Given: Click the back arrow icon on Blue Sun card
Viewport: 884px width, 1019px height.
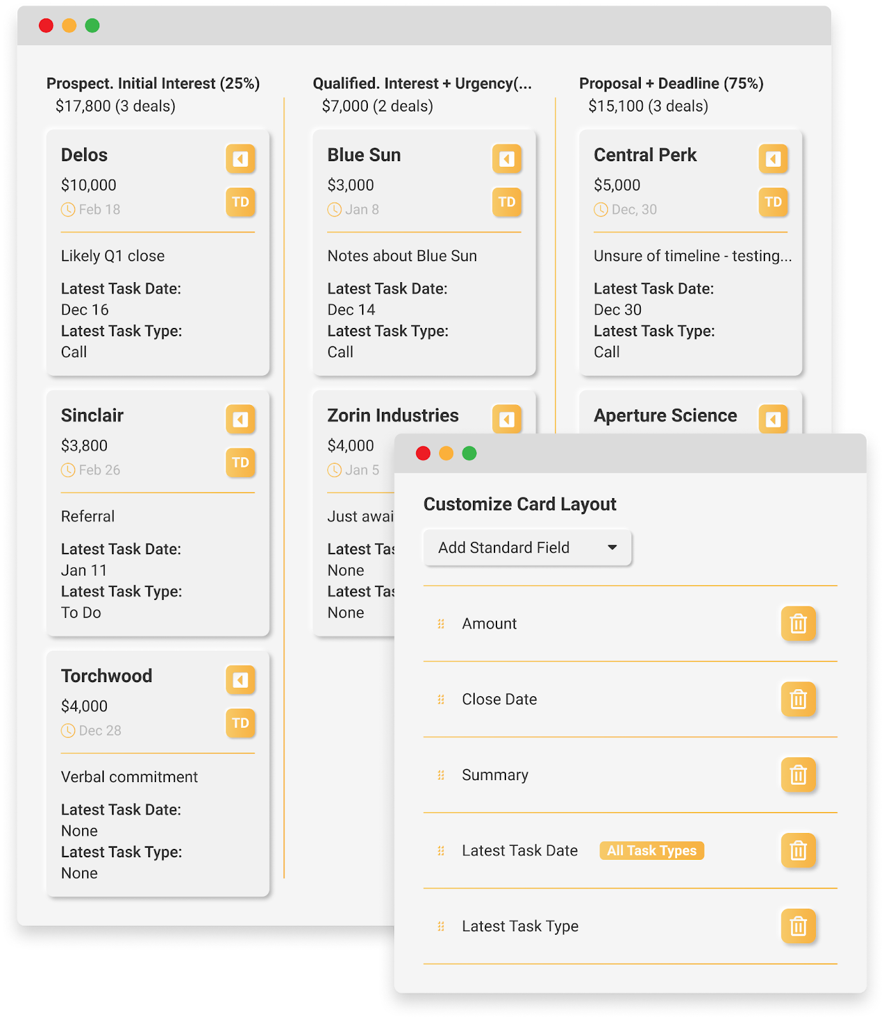Looking at the screenshot, I should point(507,159).
